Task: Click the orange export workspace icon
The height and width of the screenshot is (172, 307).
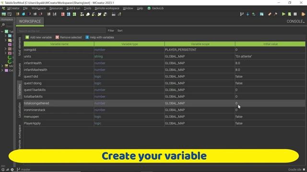Action: pyautogui.click(x=303, y=14)
